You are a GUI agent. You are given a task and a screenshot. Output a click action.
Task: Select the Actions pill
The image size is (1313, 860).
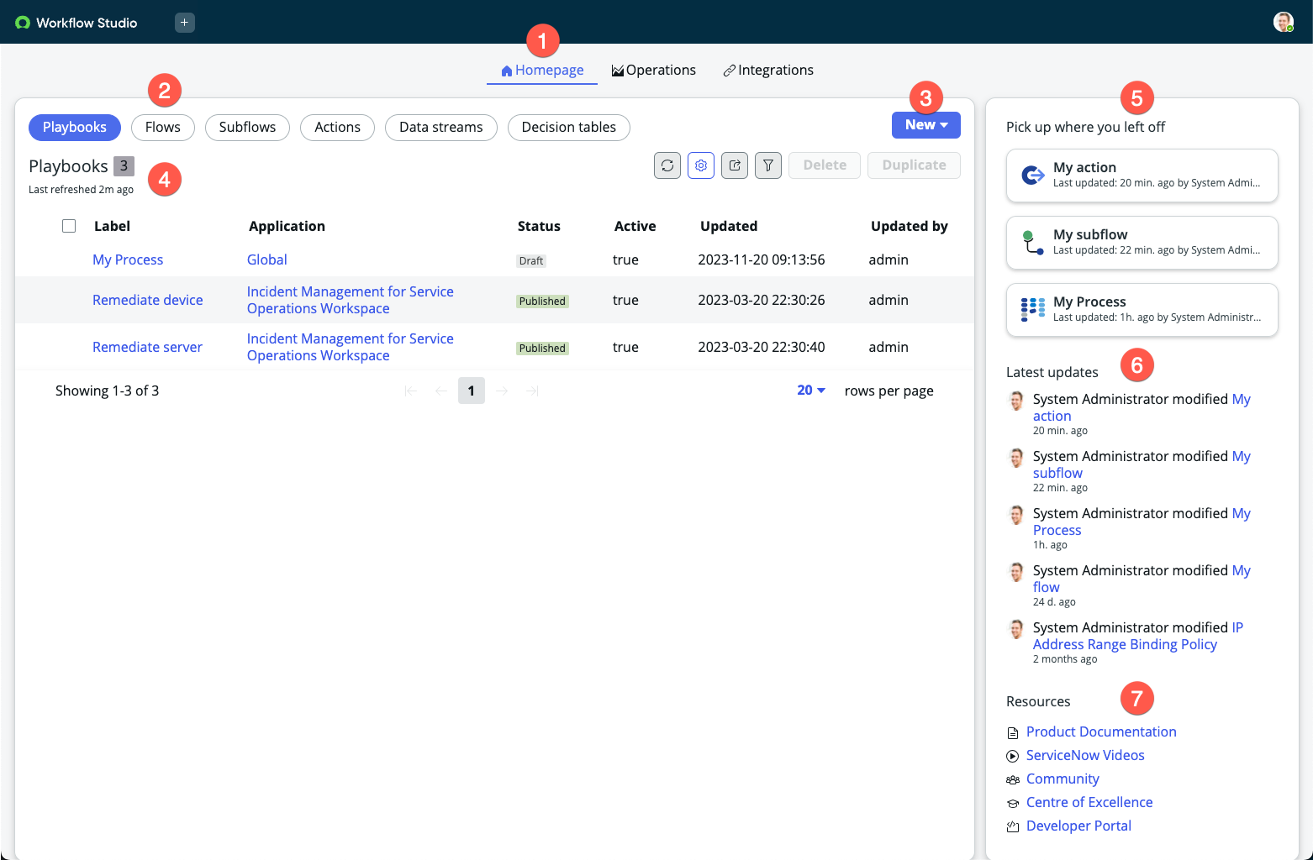click(x=337, y=128)
